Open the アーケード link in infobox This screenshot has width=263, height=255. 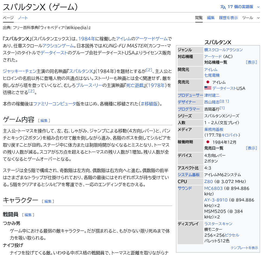click(213, 56)
